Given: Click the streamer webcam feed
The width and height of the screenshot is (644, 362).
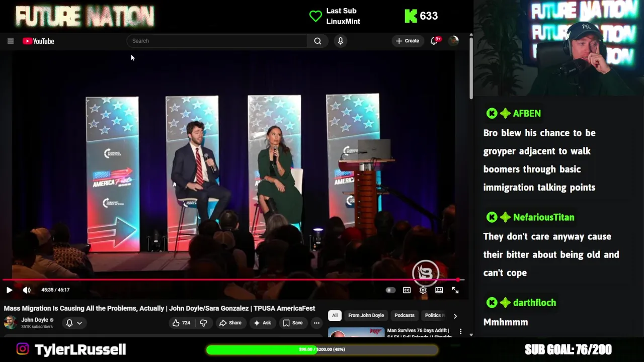Looking at the screenshot, I should (x=558, y=48).
